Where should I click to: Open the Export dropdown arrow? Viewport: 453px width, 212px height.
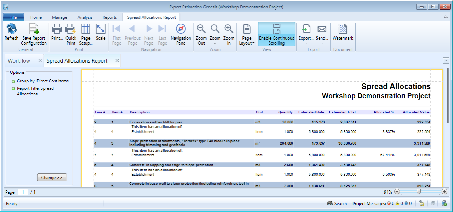306,43
